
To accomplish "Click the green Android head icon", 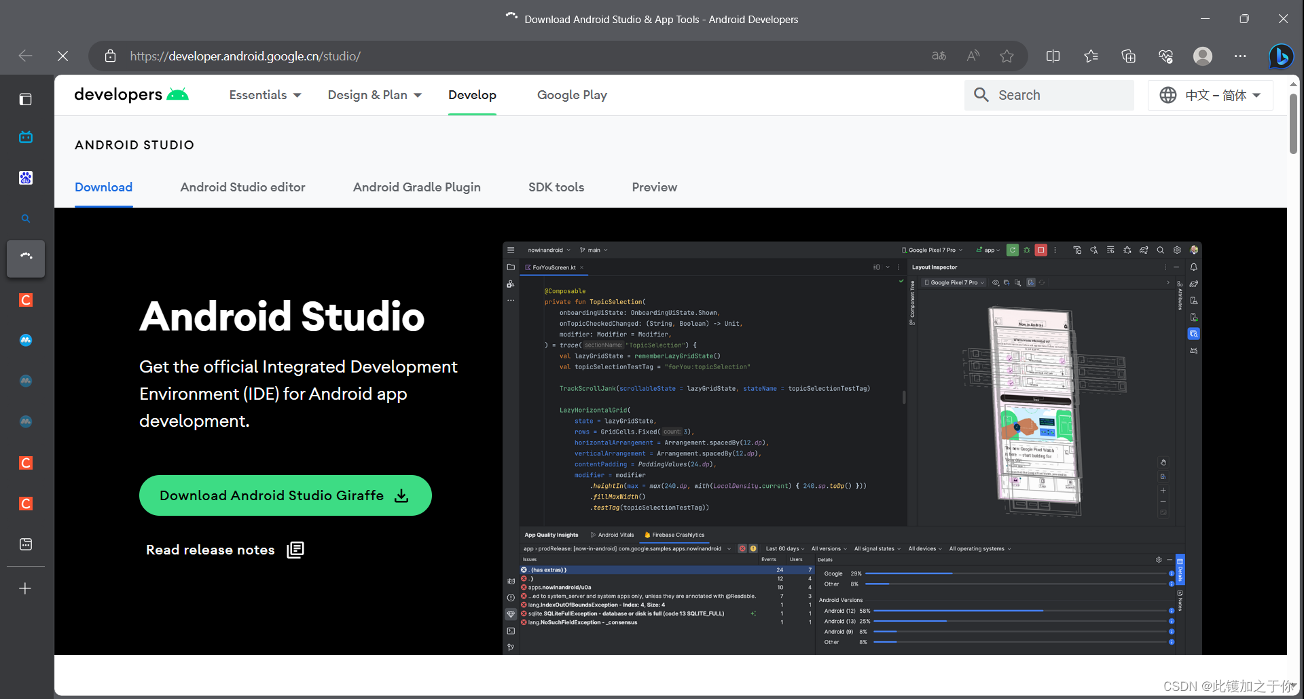I will click(x=178, y=94).
